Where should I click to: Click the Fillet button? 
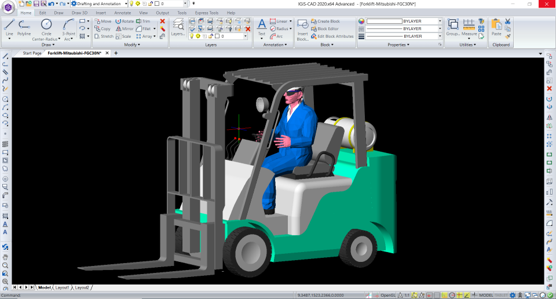(x=144, y=29)
